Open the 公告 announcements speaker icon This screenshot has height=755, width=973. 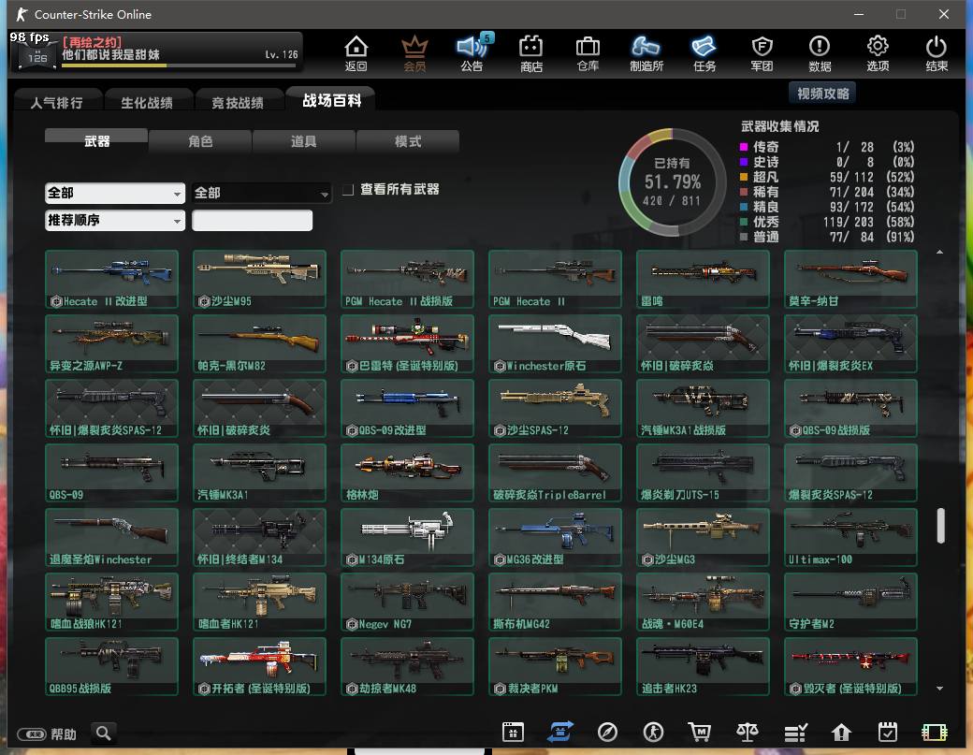pyautogui.click(x=472, y=52)
